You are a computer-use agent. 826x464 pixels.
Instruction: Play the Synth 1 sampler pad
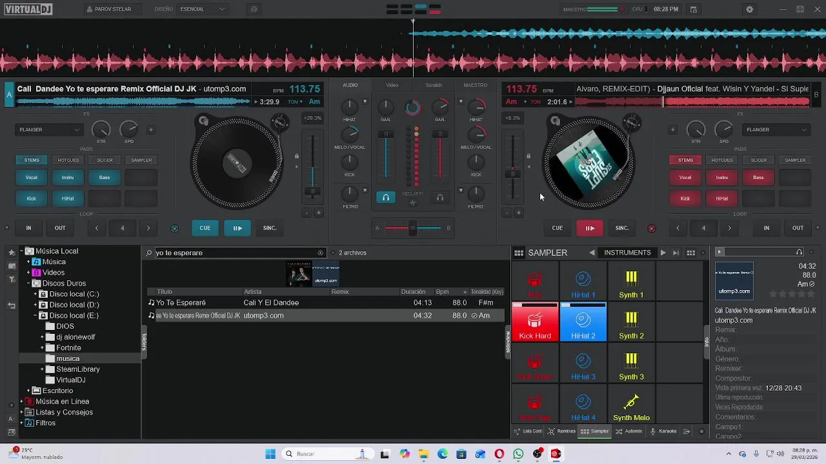click(631, 282)
